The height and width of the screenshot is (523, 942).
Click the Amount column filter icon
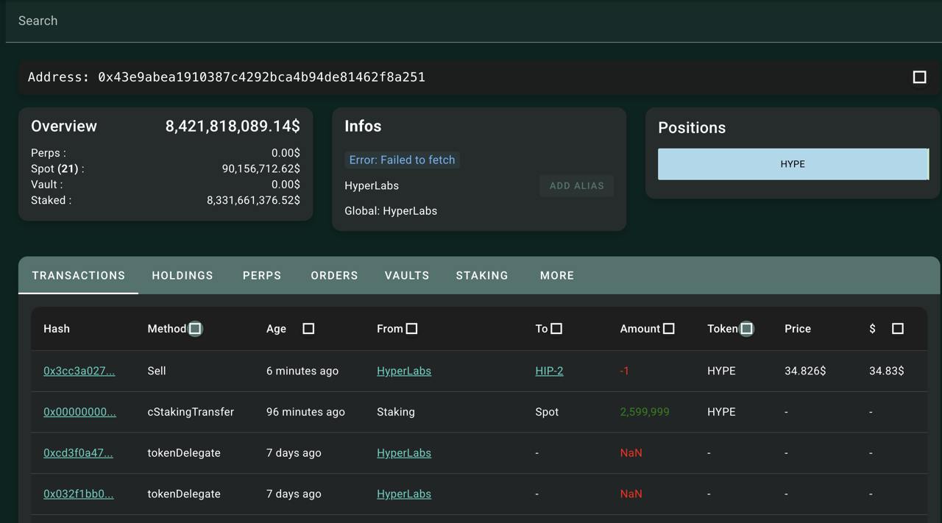tap(668, 329)
